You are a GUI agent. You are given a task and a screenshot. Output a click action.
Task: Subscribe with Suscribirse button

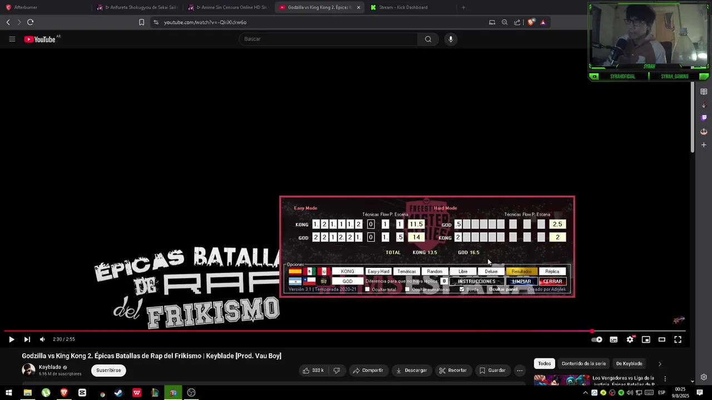click(x=108, y=370)
